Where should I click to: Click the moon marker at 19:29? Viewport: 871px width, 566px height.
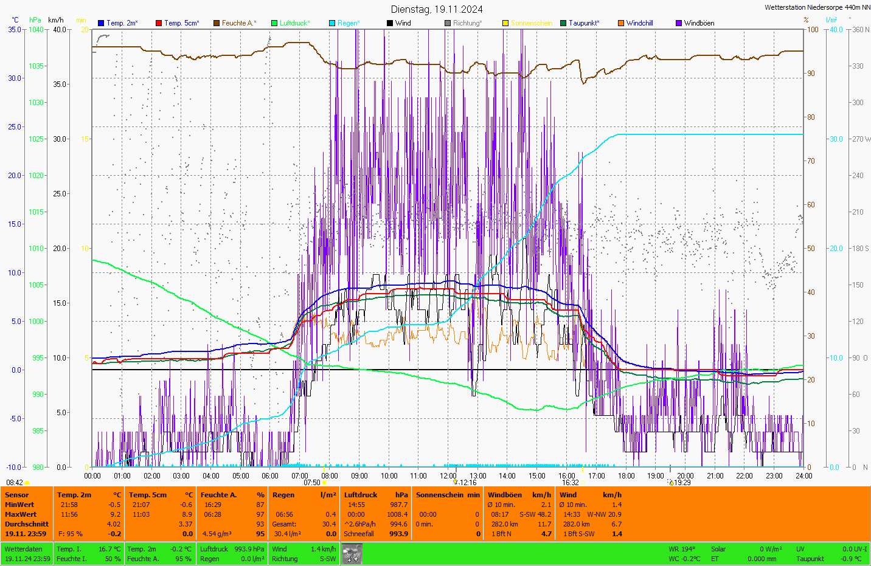point(671,483)
